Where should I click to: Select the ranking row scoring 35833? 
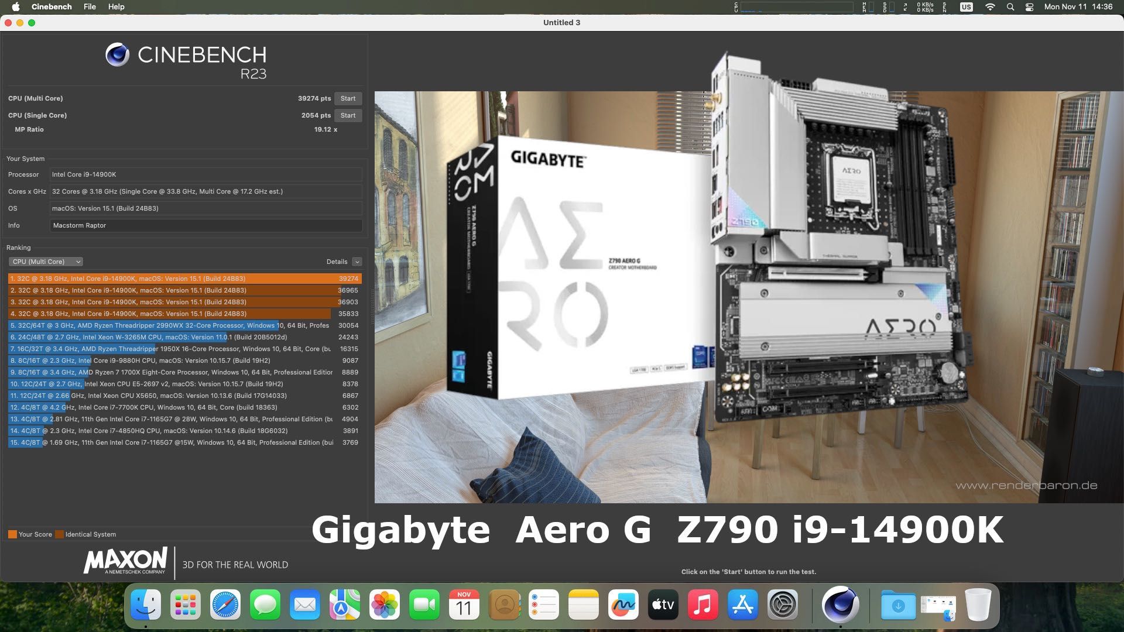185,314
